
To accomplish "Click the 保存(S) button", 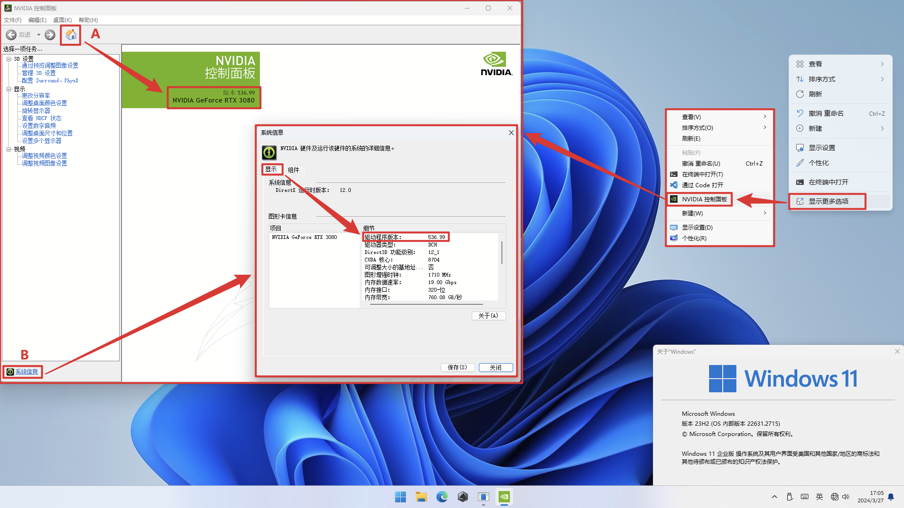I will (458, 367).
